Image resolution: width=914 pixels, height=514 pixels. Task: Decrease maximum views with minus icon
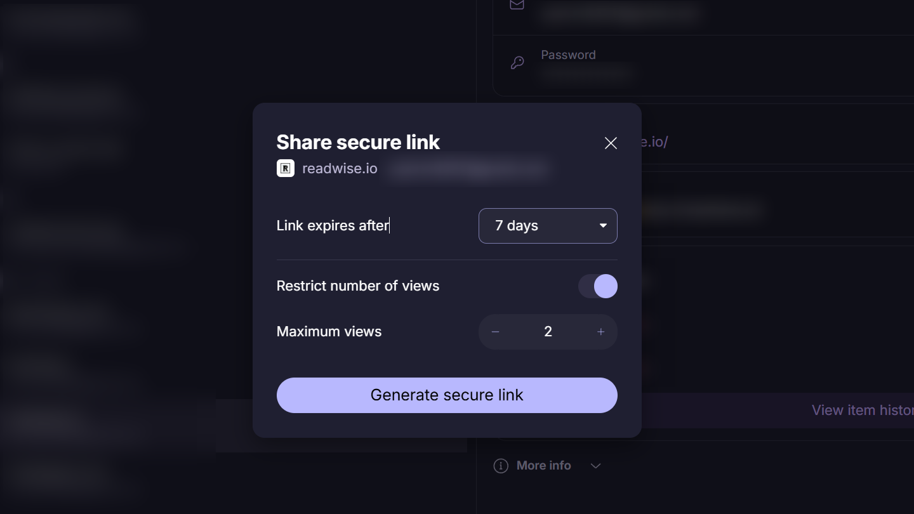496,332
